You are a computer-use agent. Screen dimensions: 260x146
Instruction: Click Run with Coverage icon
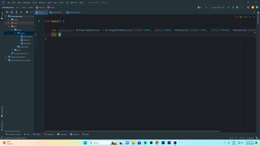(237, 7)
